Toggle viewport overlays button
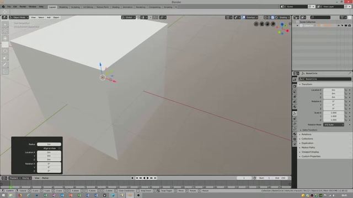The height and width of the screenshot is (198, 353). click(x=244, y=17)
